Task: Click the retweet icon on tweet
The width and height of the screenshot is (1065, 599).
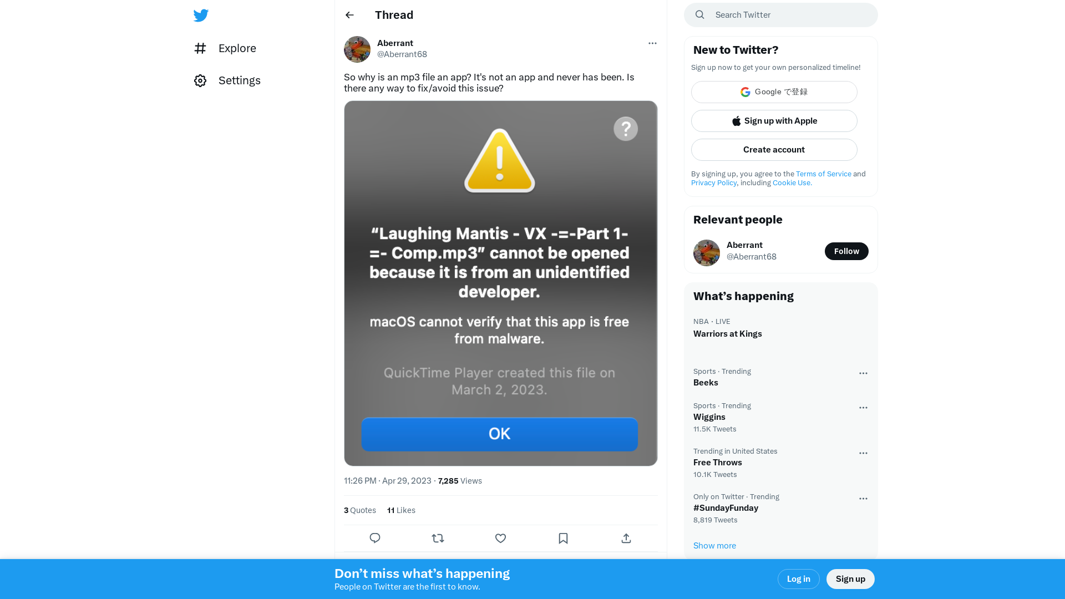Action: click(438, 539)
